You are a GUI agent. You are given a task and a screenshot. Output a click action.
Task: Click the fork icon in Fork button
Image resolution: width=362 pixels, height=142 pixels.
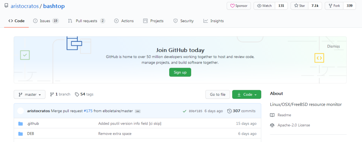tap(330, 6)
